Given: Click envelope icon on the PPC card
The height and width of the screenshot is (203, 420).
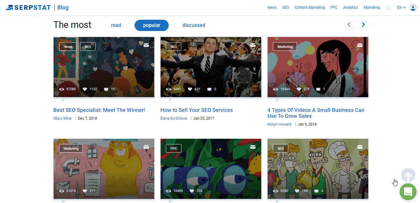Looking at the screenshot, I should pyautogui.click(x=253, y=147).
